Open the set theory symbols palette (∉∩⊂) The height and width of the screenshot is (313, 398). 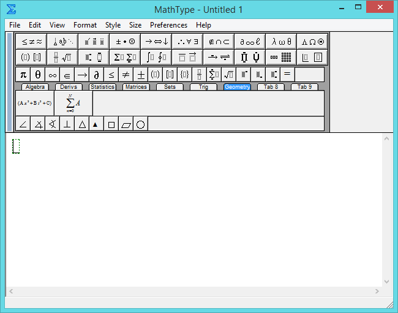[x=219, y=42]
